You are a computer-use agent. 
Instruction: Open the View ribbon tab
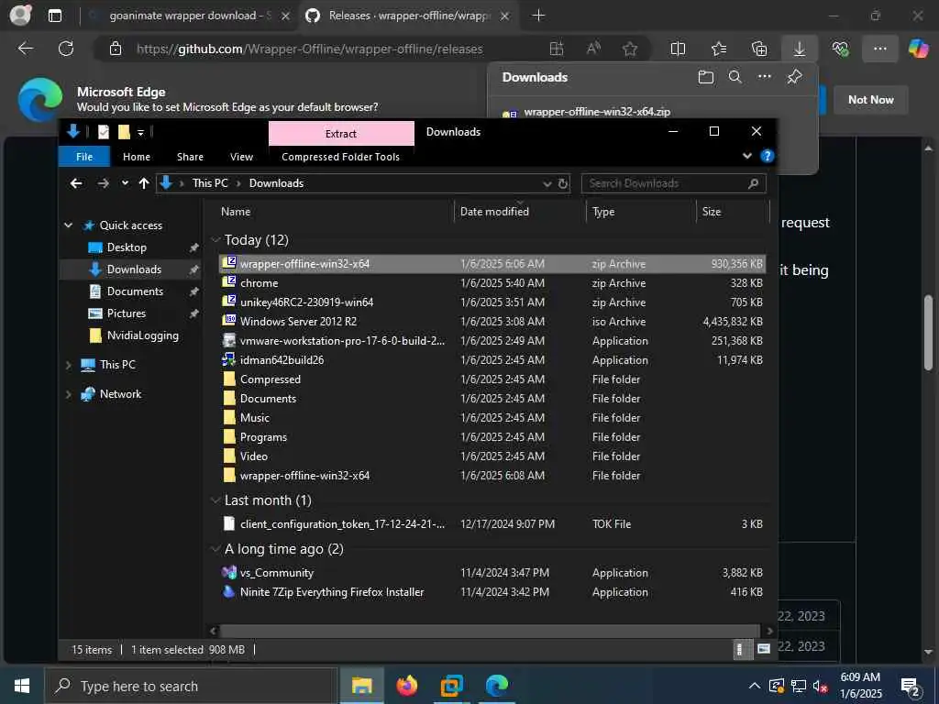(x=241, y=156)
